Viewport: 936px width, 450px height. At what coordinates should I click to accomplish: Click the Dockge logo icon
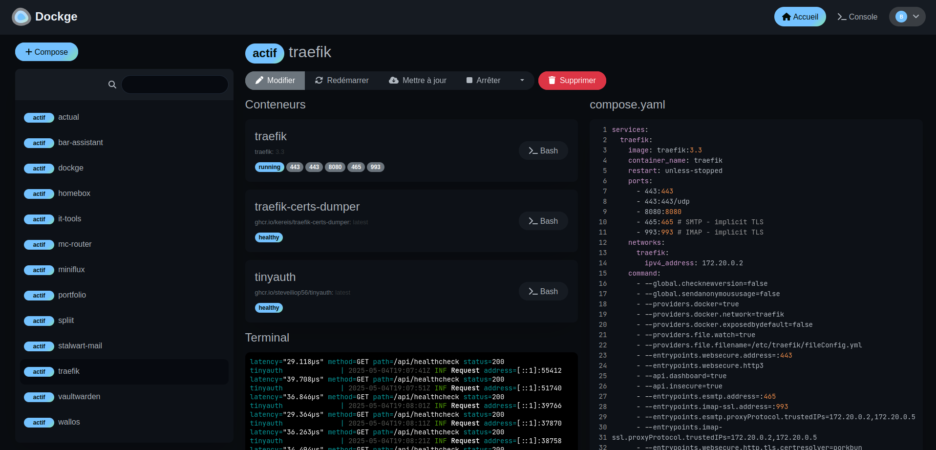[21, 17]
